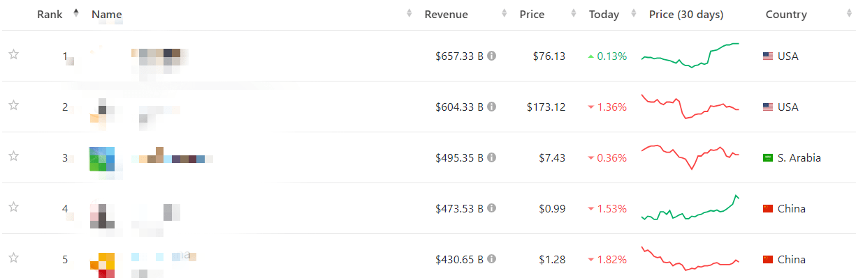This screenshot has height=280, width=856.
Task: Star the rank 1 company as favorite
Action: [x=13, y=55]
